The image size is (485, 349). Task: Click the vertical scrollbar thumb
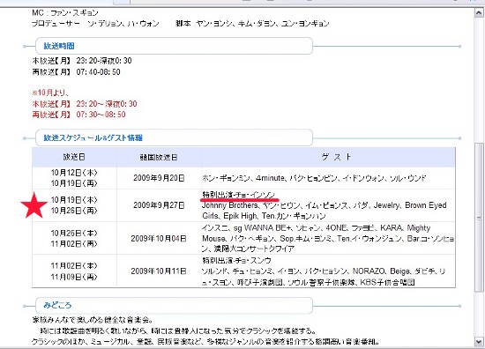tap(479, 218)
